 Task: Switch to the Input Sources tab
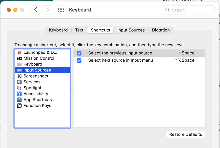click(x=131, y=30)
